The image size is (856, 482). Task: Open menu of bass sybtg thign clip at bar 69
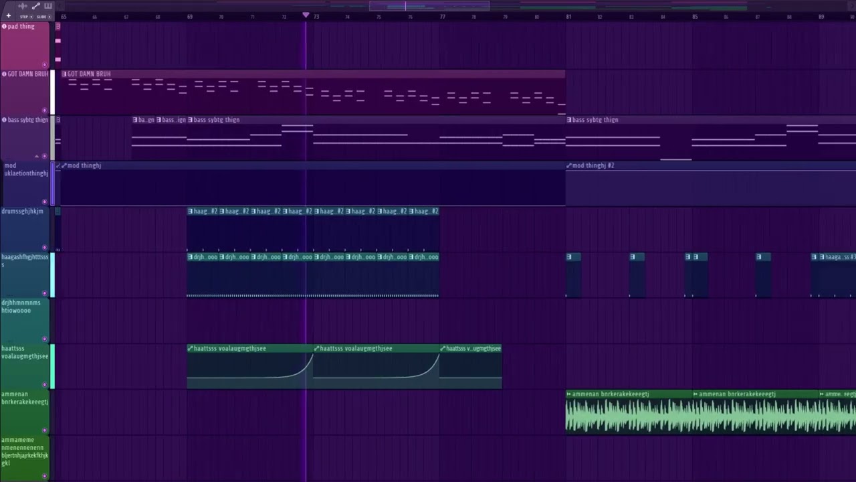[x=191, y=120]
